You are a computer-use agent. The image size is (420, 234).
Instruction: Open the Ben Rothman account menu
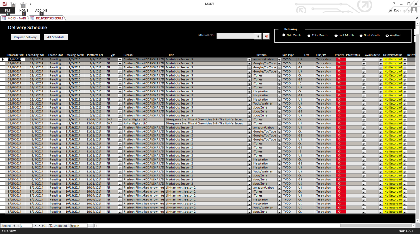click(x=399, y=10)
